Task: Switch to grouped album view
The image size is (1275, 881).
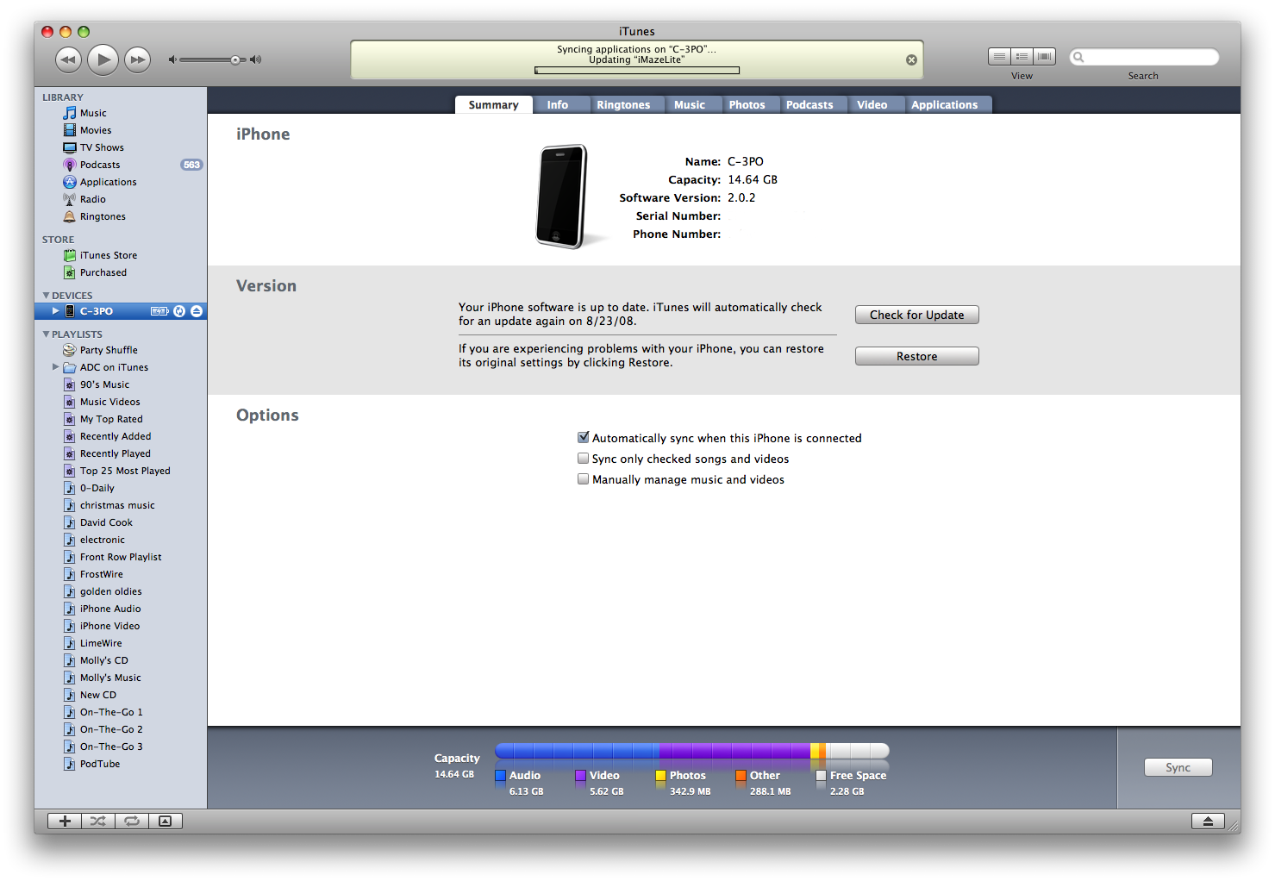Action: point(1022,56)
